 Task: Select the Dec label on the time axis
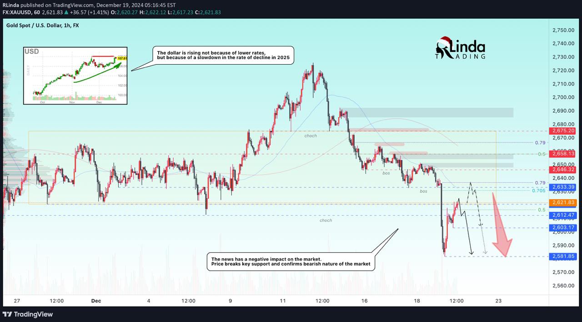click(96, 301)
